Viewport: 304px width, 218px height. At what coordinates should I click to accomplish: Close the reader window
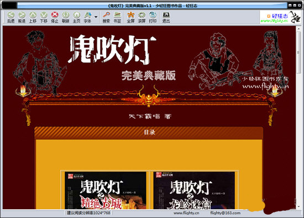pyautogui.click(x=299, y=6)
